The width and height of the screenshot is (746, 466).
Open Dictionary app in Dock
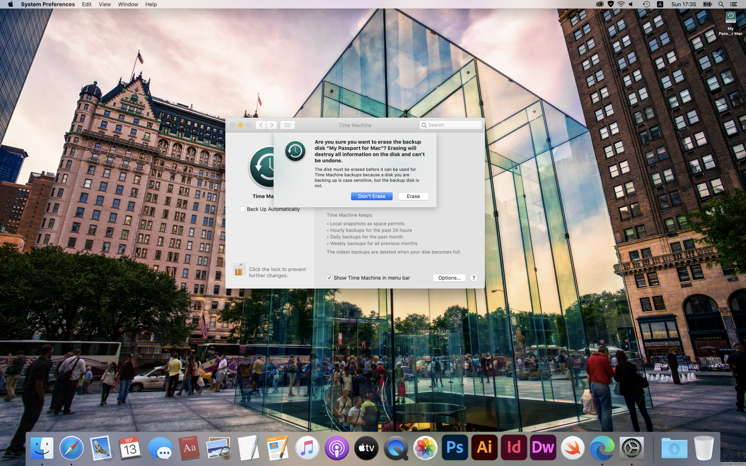point(189,448)
